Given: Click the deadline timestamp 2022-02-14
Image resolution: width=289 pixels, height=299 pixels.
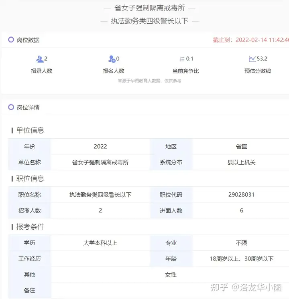Looking at the screenshot, I should (x=251, y=40).
